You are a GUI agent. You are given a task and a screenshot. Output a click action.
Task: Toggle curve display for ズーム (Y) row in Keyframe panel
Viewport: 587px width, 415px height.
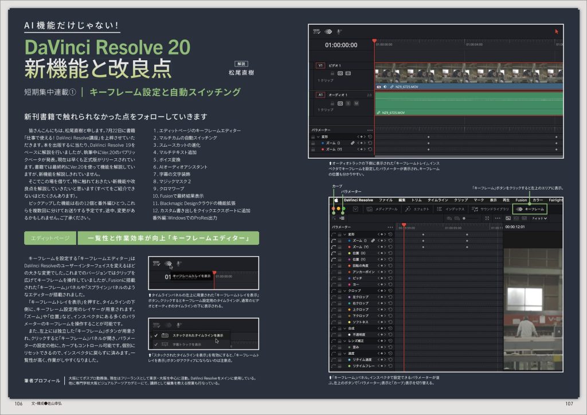click(x=334, y=247)
